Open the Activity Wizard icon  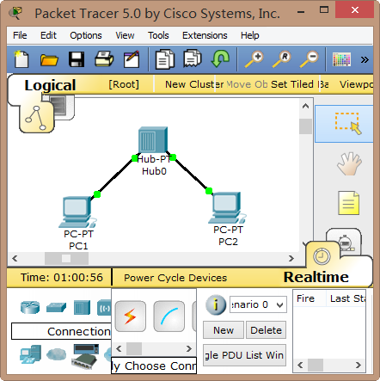(x=132, y=59)
